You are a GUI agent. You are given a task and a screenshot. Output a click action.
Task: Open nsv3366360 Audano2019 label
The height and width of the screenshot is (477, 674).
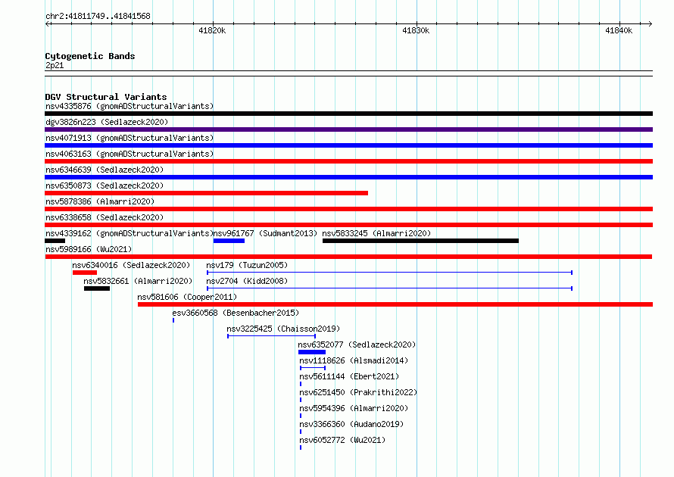coord(351,424)
